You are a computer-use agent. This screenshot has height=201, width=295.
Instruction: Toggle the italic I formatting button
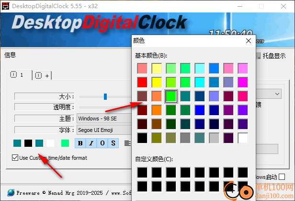click(91, 143)
